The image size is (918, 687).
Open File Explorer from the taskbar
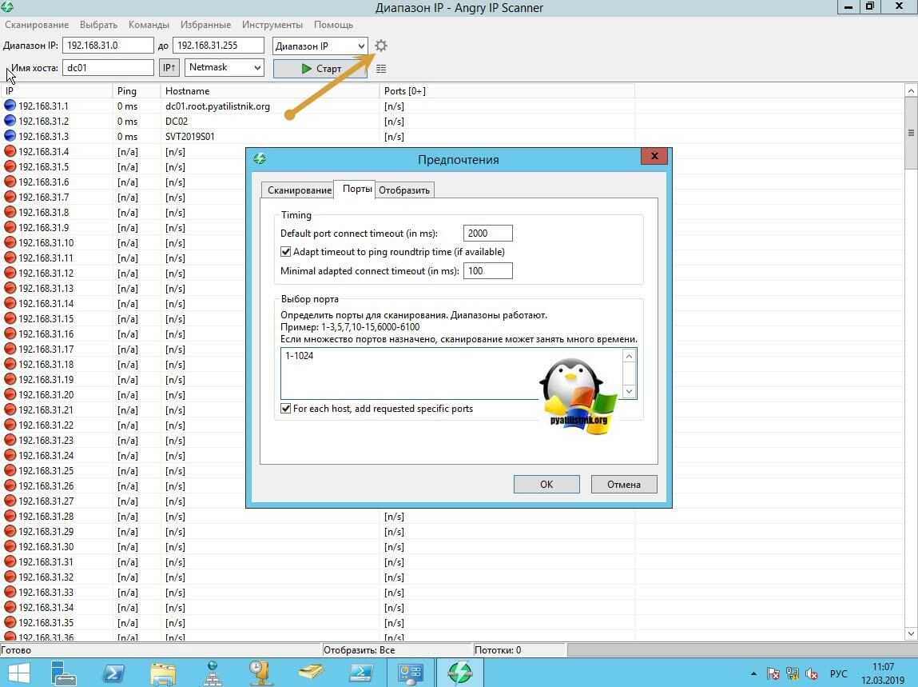pos(163,672)
